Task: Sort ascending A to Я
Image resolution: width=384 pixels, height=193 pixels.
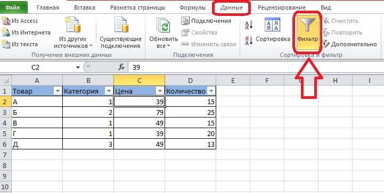Action: (x=249, y=25)
